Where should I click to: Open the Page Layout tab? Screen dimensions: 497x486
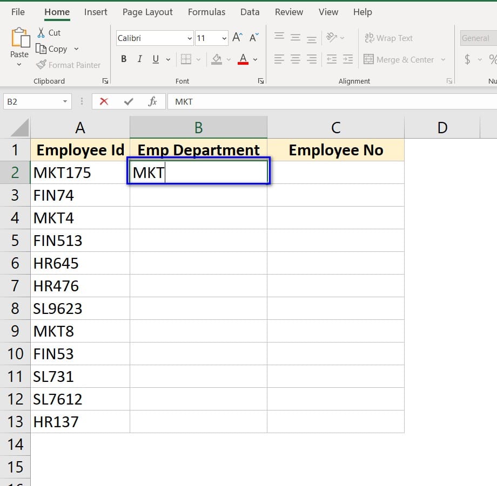pyautogui.click(x=147, y=12)
